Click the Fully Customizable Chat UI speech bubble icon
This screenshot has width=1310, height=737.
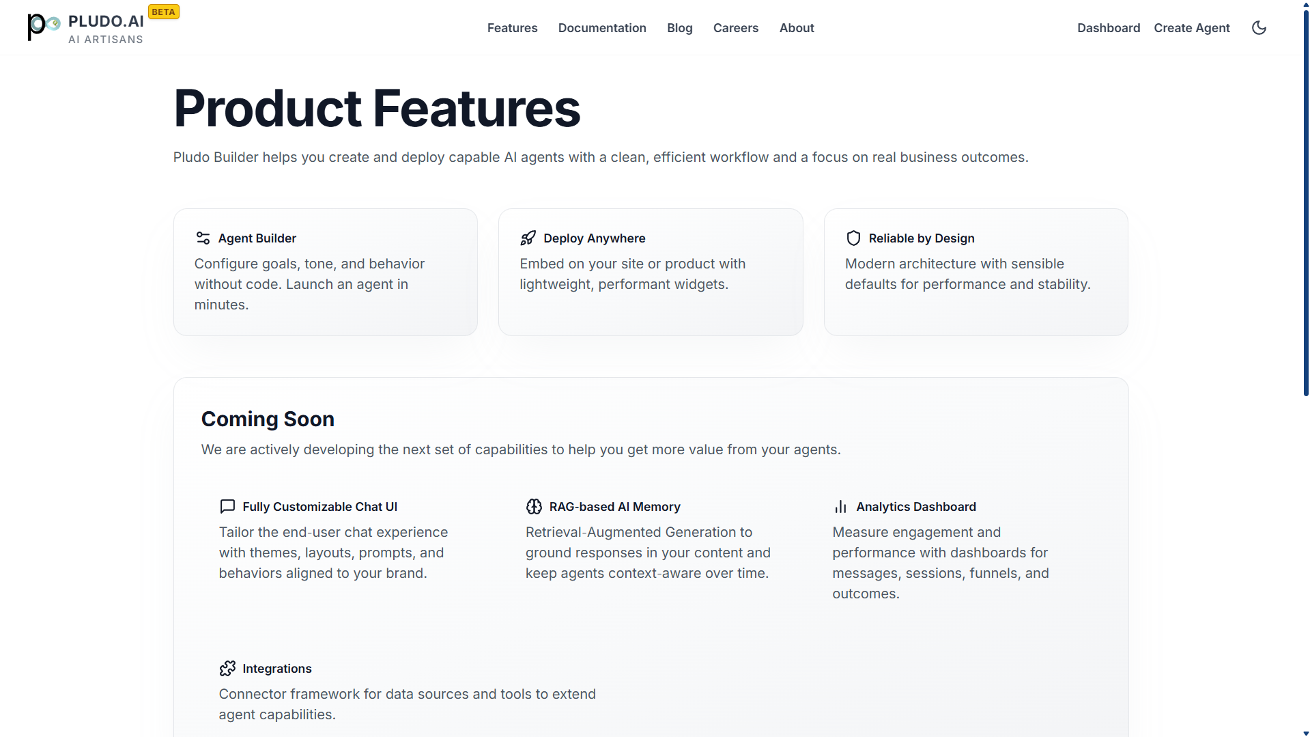pyautogui.click(x=227, y=506)
